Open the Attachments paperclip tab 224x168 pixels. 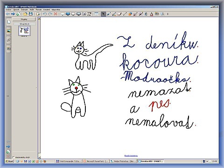coord(9,40)
